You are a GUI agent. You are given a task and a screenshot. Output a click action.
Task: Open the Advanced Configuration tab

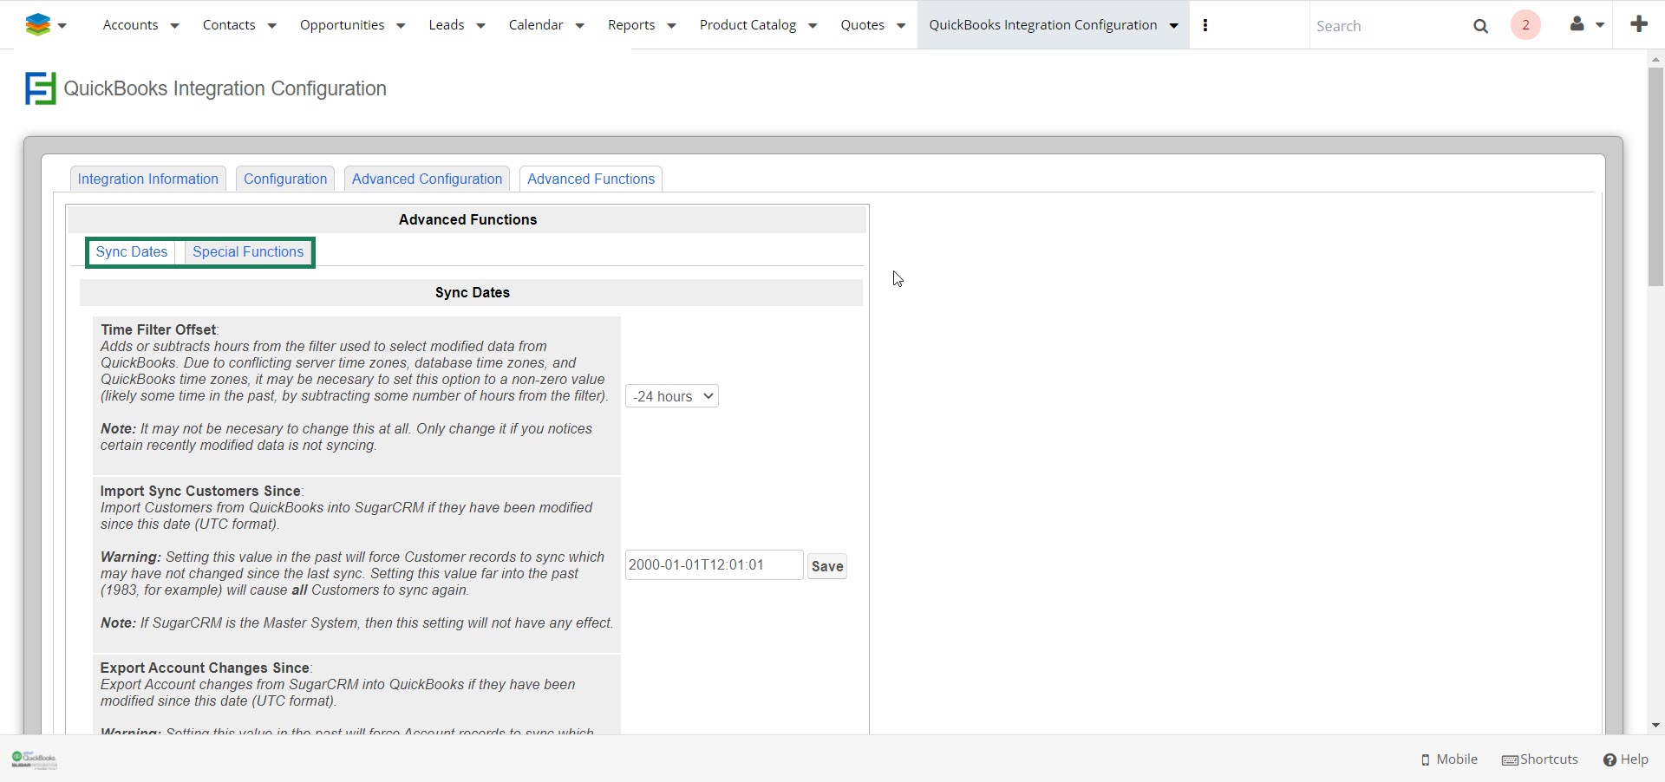[x=427, y=179]
